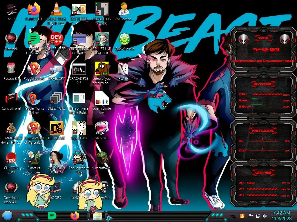This screenshot has width=297, height=222.
Task: Click the SYSTEM widget header
Action: [263, 84]
